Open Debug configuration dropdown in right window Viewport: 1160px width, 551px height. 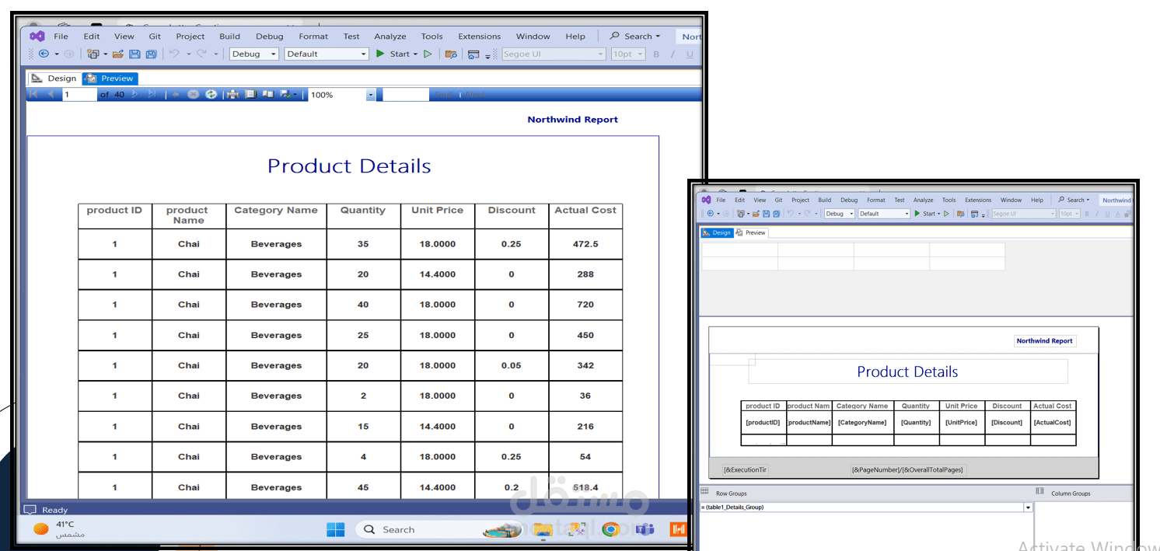839,214
